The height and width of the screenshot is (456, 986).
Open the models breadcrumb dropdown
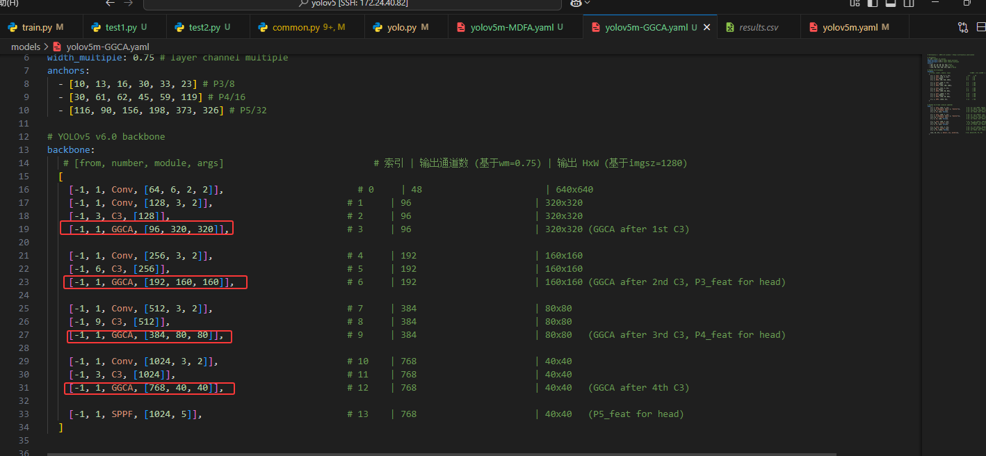click(25, 47)
